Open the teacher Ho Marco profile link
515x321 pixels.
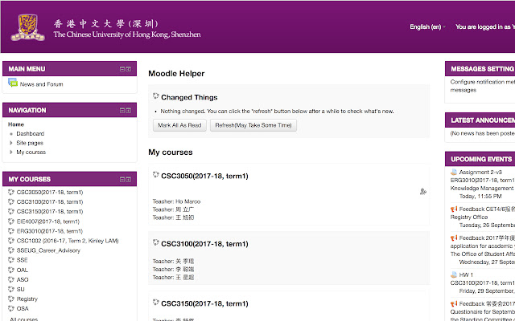[187, 201]
